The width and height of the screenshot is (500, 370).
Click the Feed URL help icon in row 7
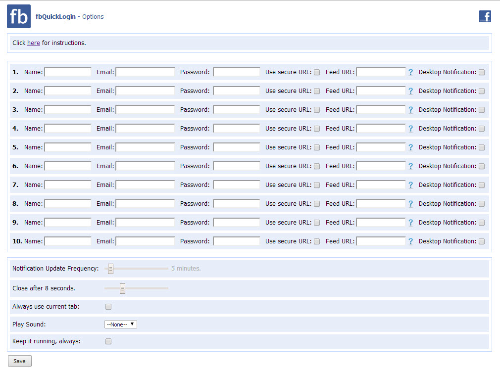[410, 185]
